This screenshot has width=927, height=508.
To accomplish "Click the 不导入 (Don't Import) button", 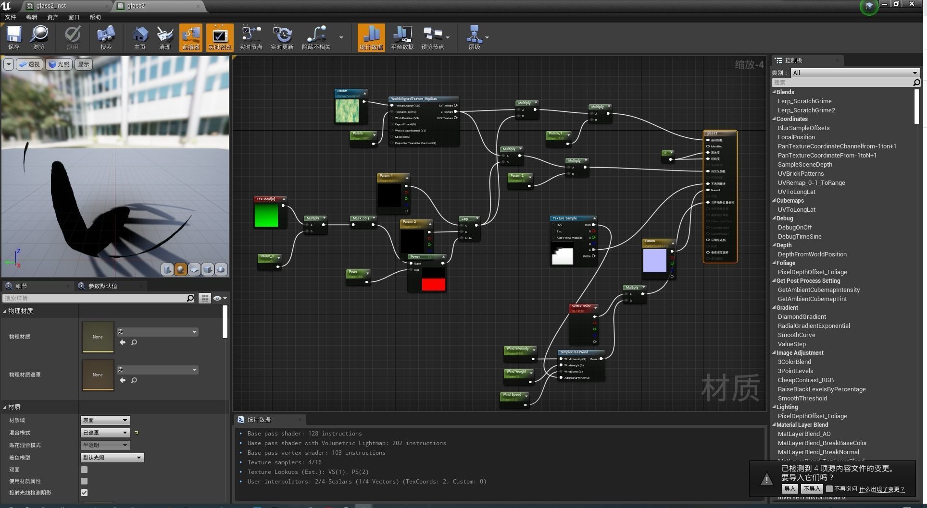I will click(x=812, y=489).
